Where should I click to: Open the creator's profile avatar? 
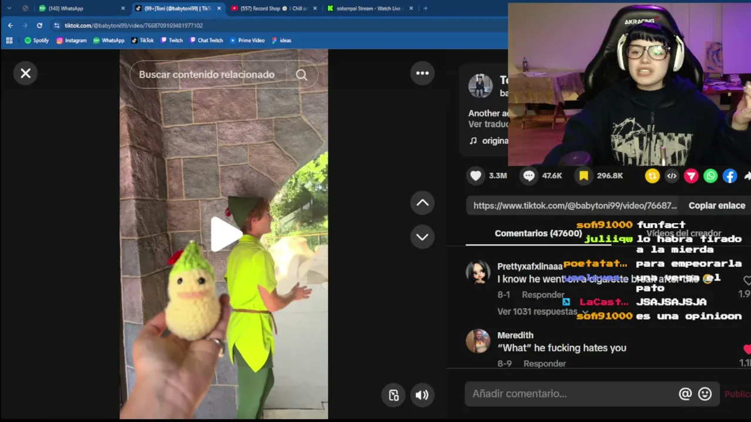[480, 86]
